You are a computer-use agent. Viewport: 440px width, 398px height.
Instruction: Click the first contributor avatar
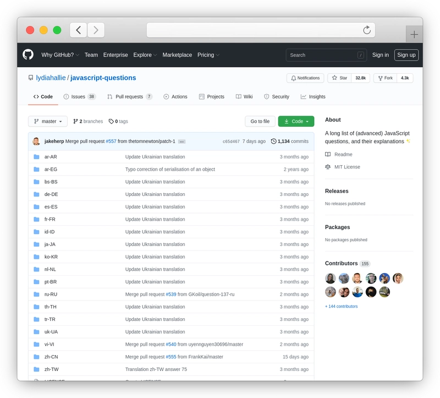pos(331,279)
